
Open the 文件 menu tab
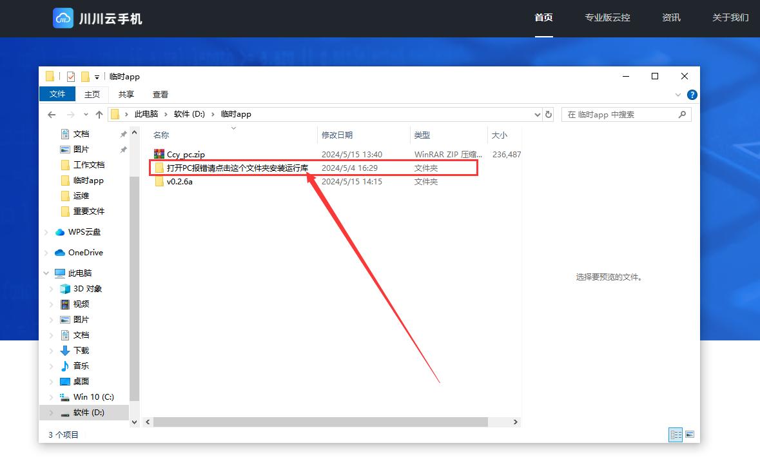tap(57, 94)
